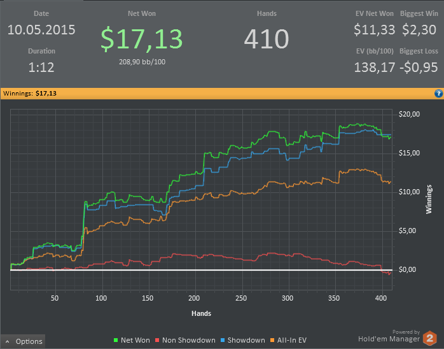Image resolution: width=444 pixels, height=349 pixels.
Task: Click the $10,00 y-axis tick label
Action: point(409,192)
